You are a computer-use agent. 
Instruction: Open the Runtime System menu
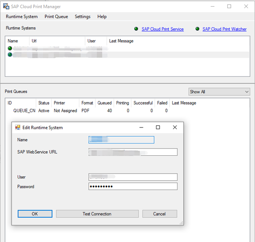[22, 17]
